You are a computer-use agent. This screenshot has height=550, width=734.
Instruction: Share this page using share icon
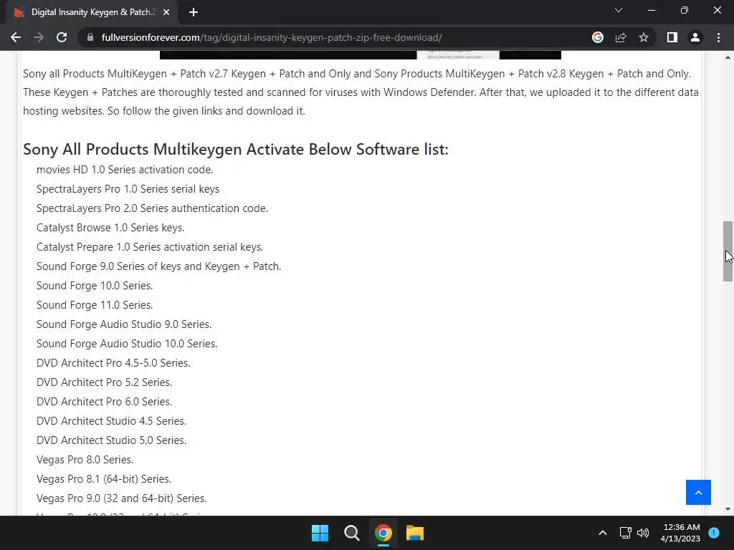tap(621, 37)
